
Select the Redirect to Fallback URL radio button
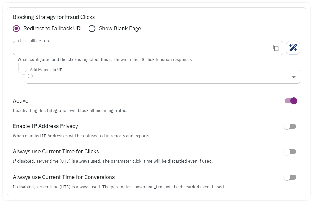click(x=16, y=28)
